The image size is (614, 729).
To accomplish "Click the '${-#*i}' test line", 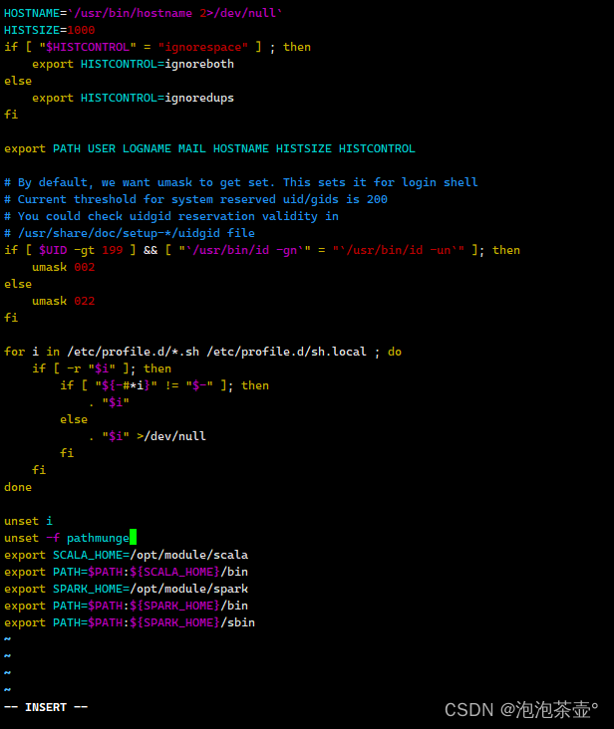I will (164, 385).
